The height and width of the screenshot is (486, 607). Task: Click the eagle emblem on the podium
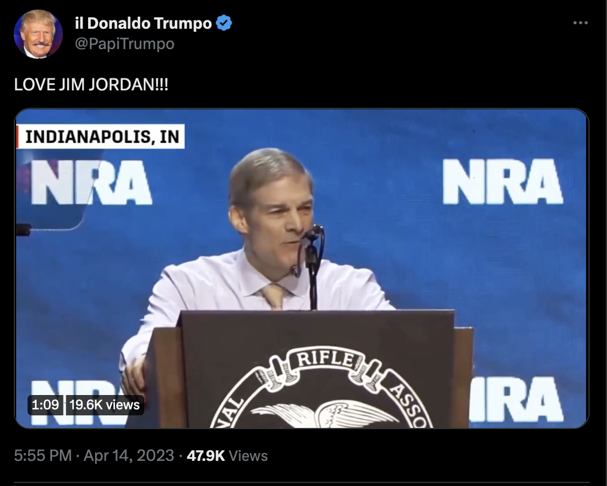pos(324,414)
